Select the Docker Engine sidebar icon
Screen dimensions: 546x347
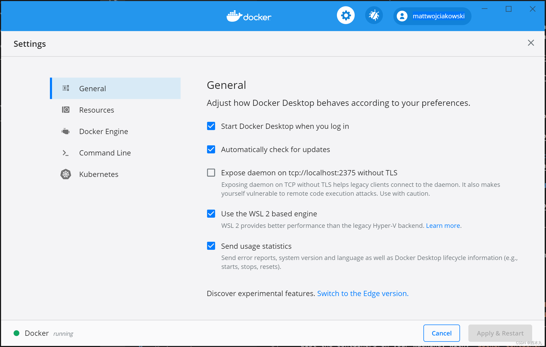[65, 131]
